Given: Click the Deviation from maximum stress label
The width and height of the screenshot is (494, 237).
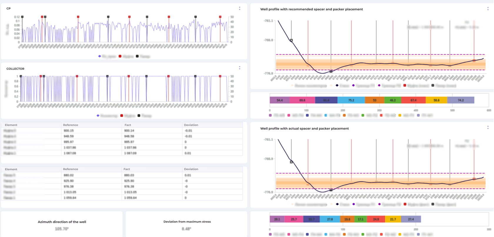Looking at the screenshot, I should coord(187,222).
